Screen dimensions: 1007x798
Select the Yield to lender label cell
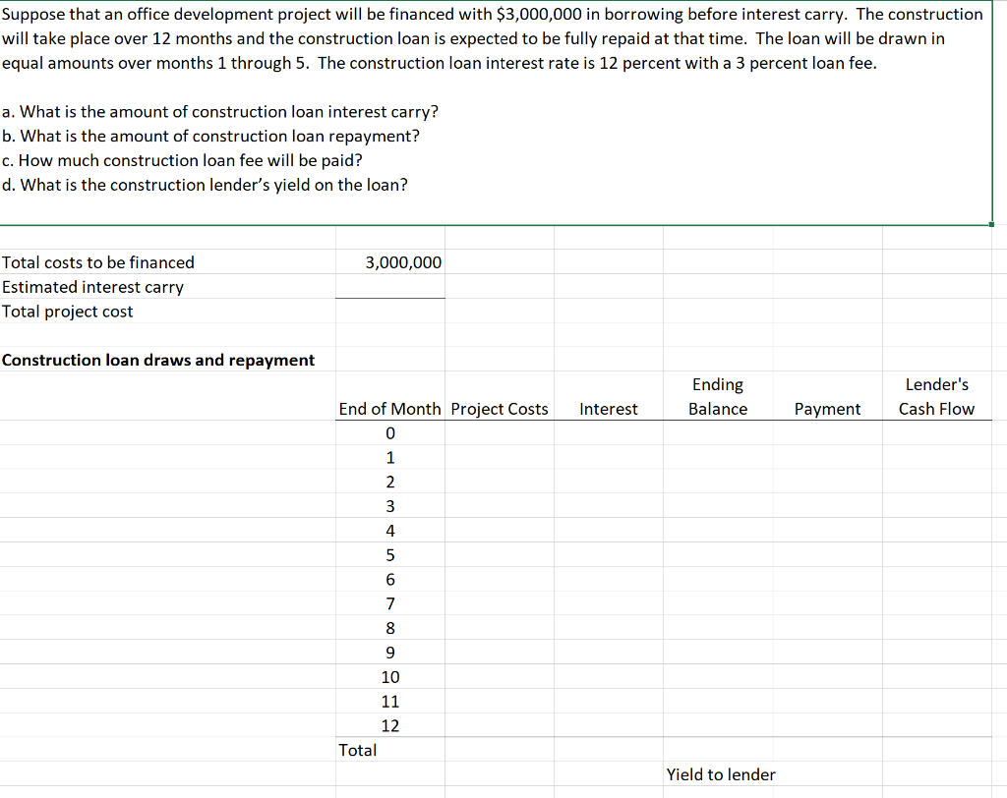pos(721,774)
